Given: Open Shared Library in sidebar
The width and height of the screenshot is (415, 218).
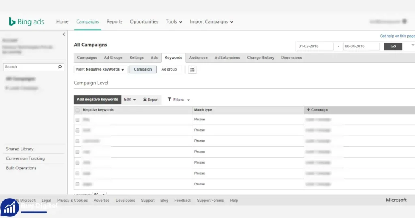Looking at the screenshot, I should point(20,149).
